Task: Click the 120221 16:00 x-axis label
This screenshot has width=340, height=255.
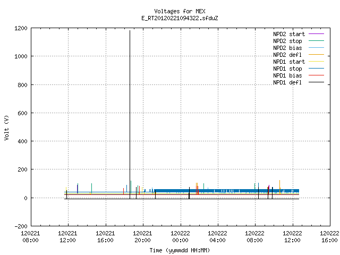Action: 105,237
